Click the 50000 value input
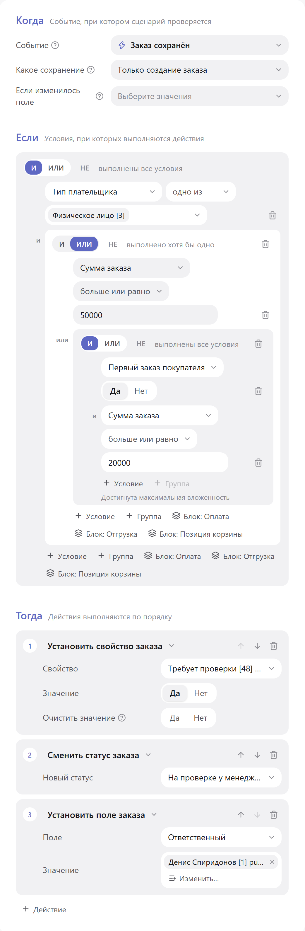 (x=145, y=315)
